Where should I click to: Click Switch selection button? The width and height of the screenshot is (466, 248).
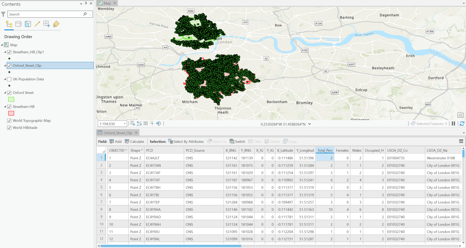click(237, 142)
